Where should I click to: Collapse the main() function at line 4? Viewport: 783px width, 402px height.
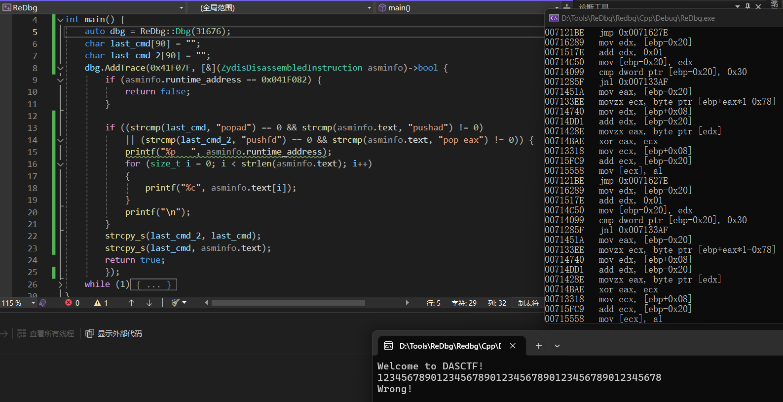point(60,20)
